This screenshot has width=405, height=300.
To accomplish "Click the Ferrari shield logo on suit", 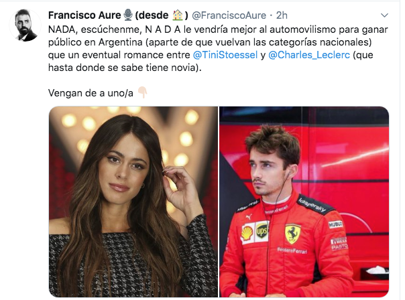I will (292, 234).
